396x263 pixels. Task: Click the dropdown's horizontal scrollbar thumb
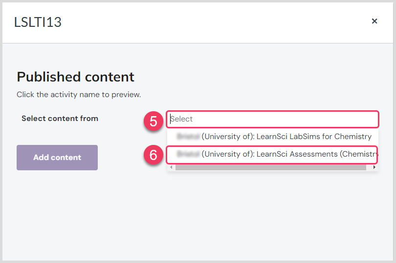[x=271, y=167]
